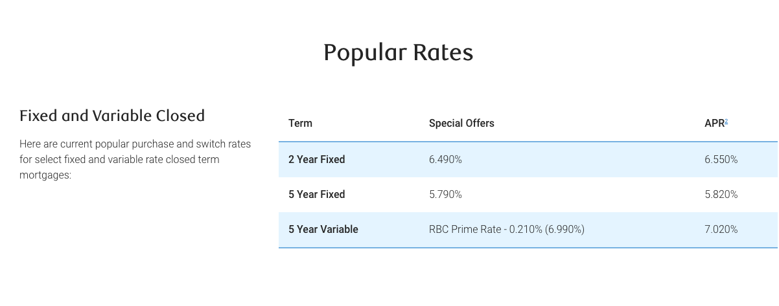Click 'for select fixed and variable' description line

(84, 159)
